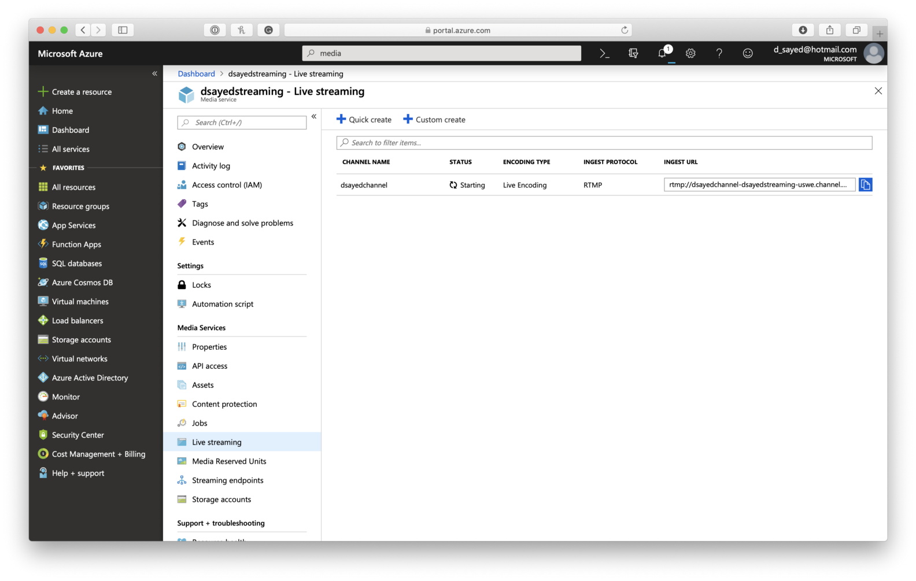Open Virtual machines favorite
The image size is (916, 581).
point(73,302)
